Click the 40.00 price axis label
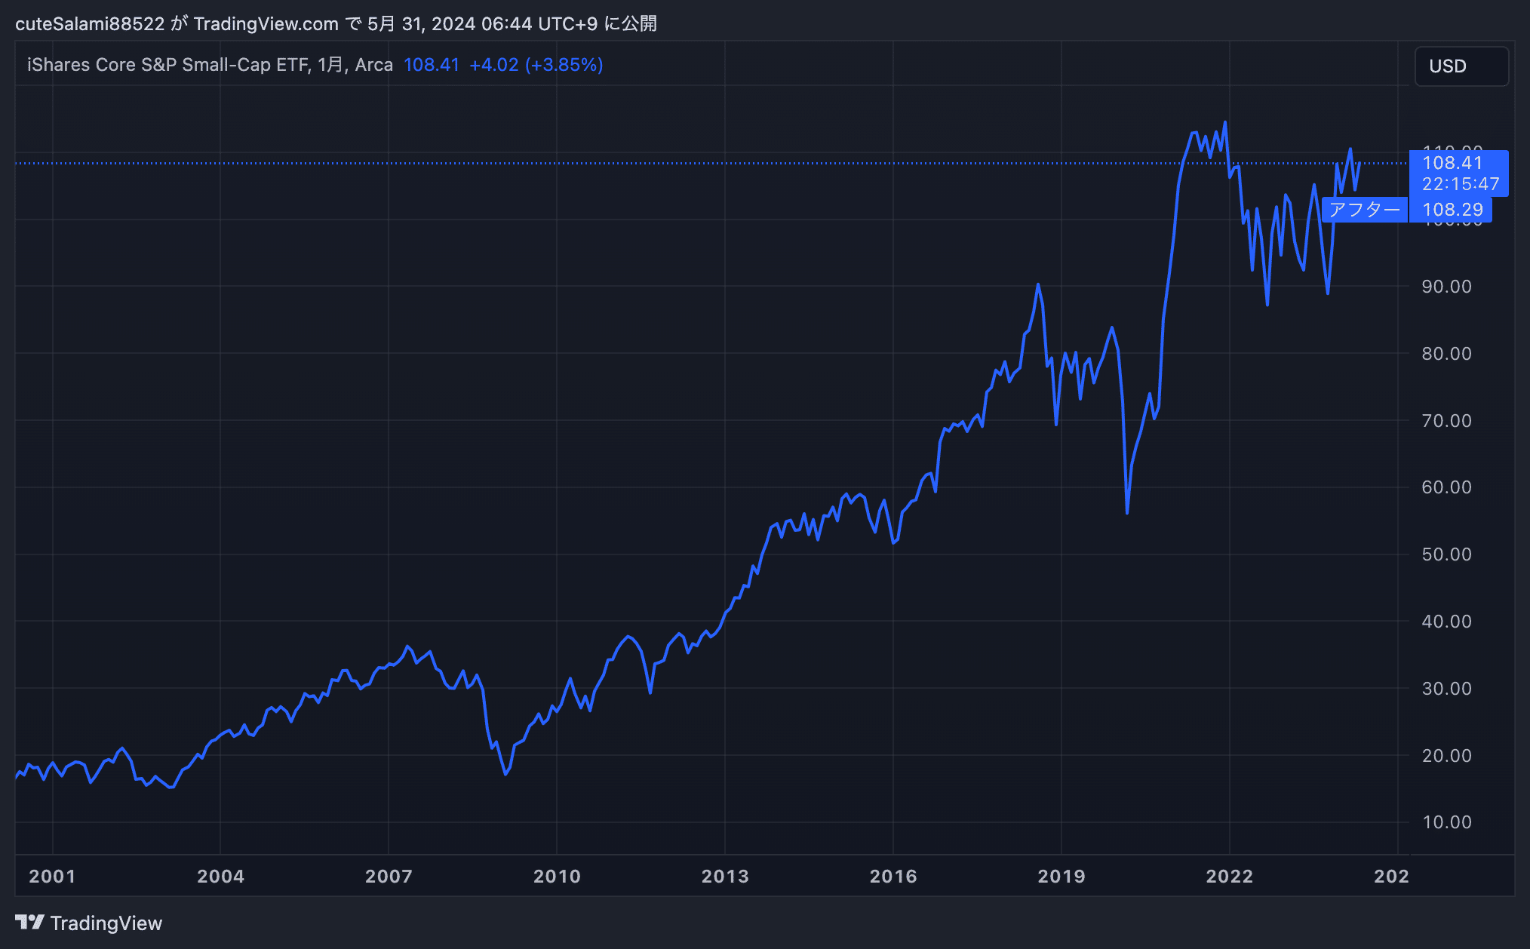The image size is (1530, 949). 1446,622
